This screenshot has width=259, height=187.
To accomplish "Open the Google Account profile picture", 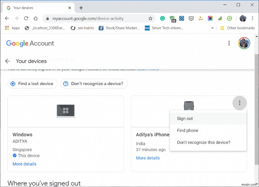I will 244,43.
